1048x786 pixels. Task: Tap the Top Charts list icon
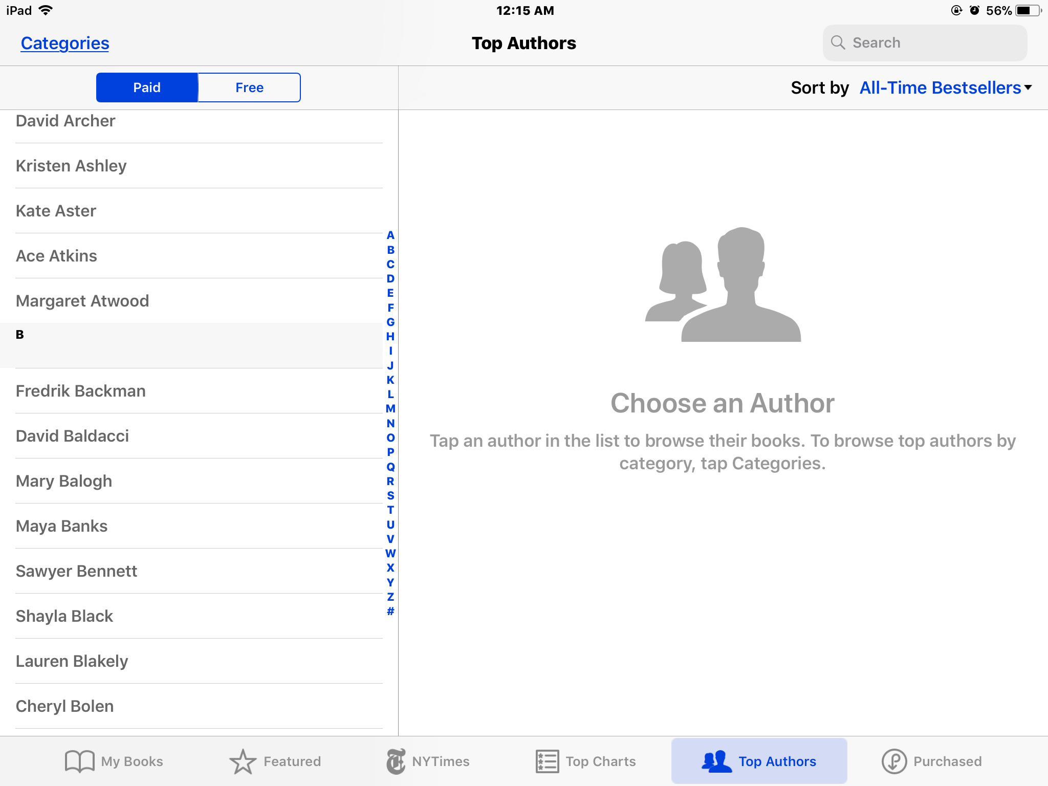click(547, 761)
